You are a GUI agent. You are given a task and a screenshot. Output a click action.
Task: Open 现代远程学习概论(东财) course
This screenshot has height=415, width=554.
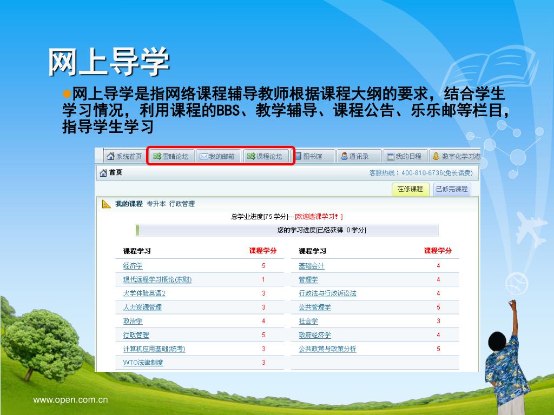pos(157,280)
